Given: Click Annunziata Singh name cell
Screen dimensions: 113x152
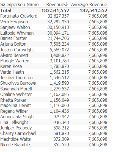Looking at the screenshot, I should (17, 117).
